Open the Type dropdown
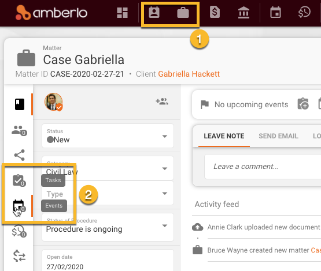Screen dimensions: 321x271 [108, 193]
